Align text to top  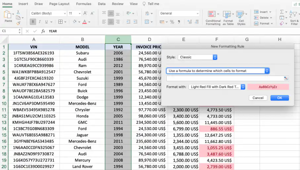coord(104,13)
